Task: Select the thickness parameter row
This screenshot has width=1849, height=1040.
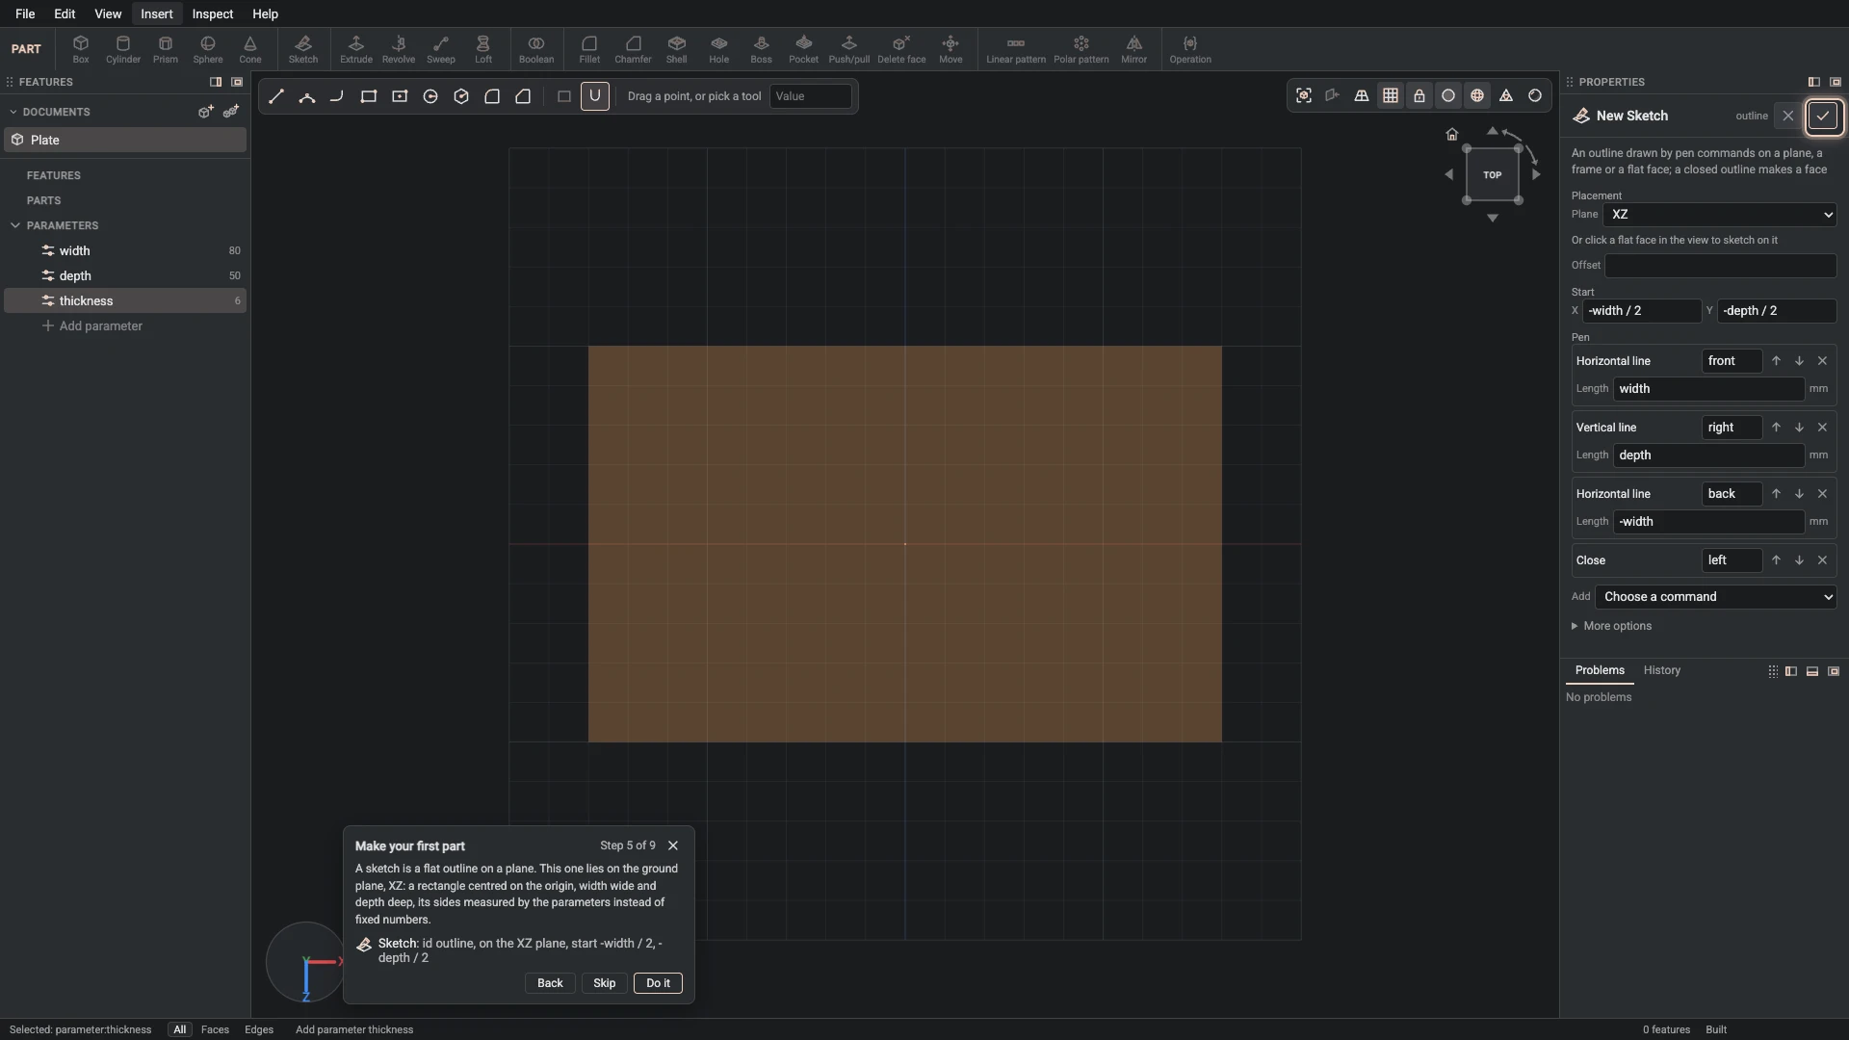Action: click(125, 300)
